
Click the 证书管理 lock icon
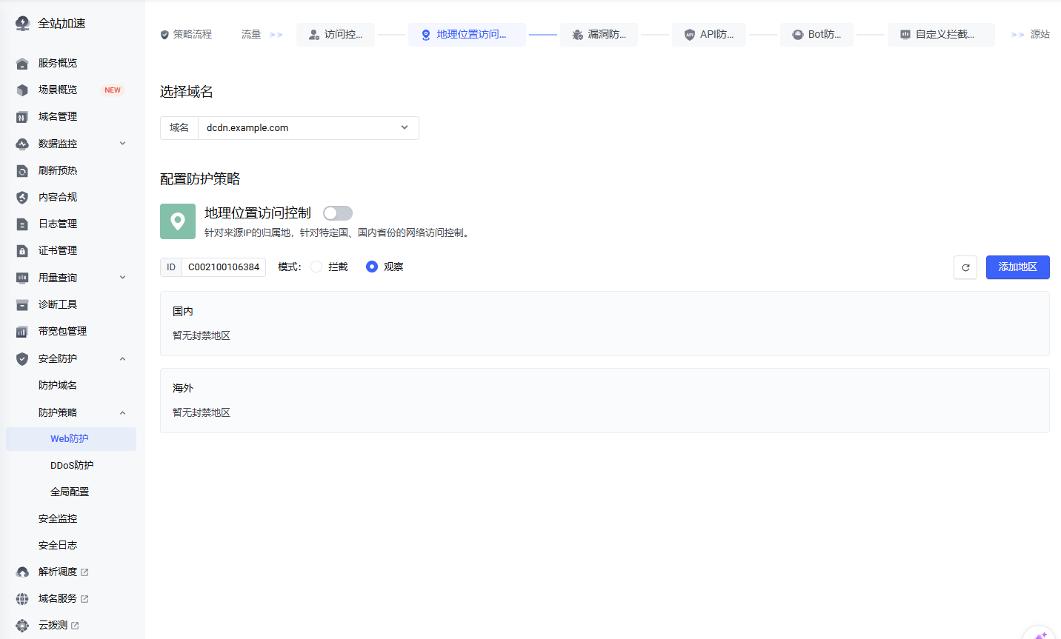click(x=22, y=251)
